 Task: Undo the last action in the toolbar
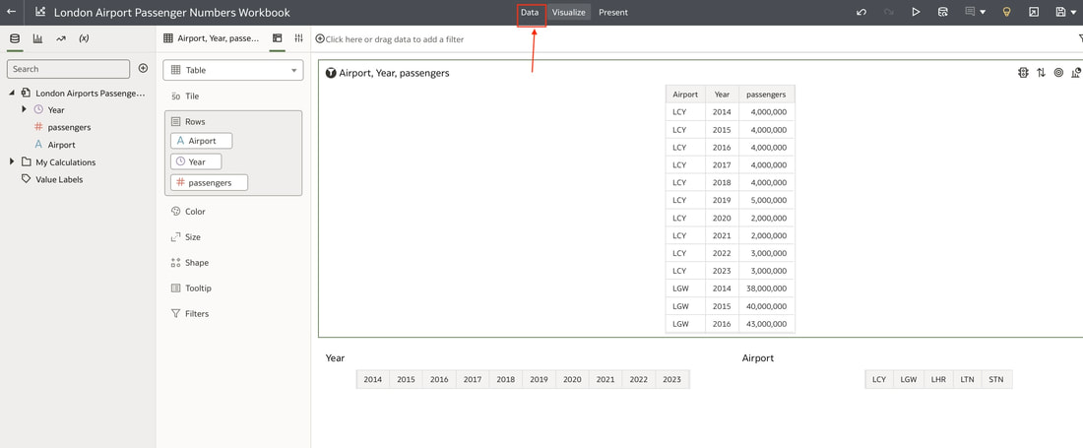[861, 12]
